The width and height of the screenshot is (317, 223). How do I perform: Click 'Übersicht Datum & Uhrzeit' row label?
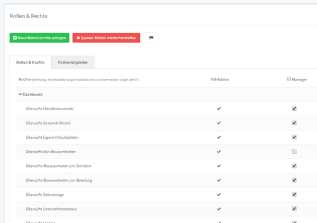click(x=48, y=123)
